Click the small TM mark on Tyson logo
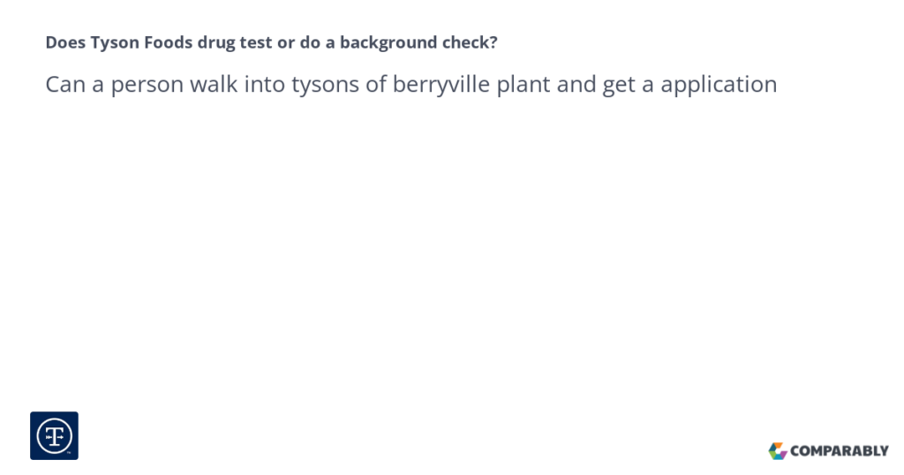The image size is (904, 475). 69,453
